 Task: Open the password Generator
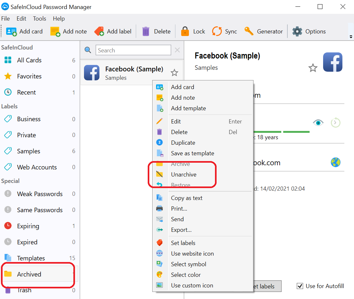click(x=264, y=31)
